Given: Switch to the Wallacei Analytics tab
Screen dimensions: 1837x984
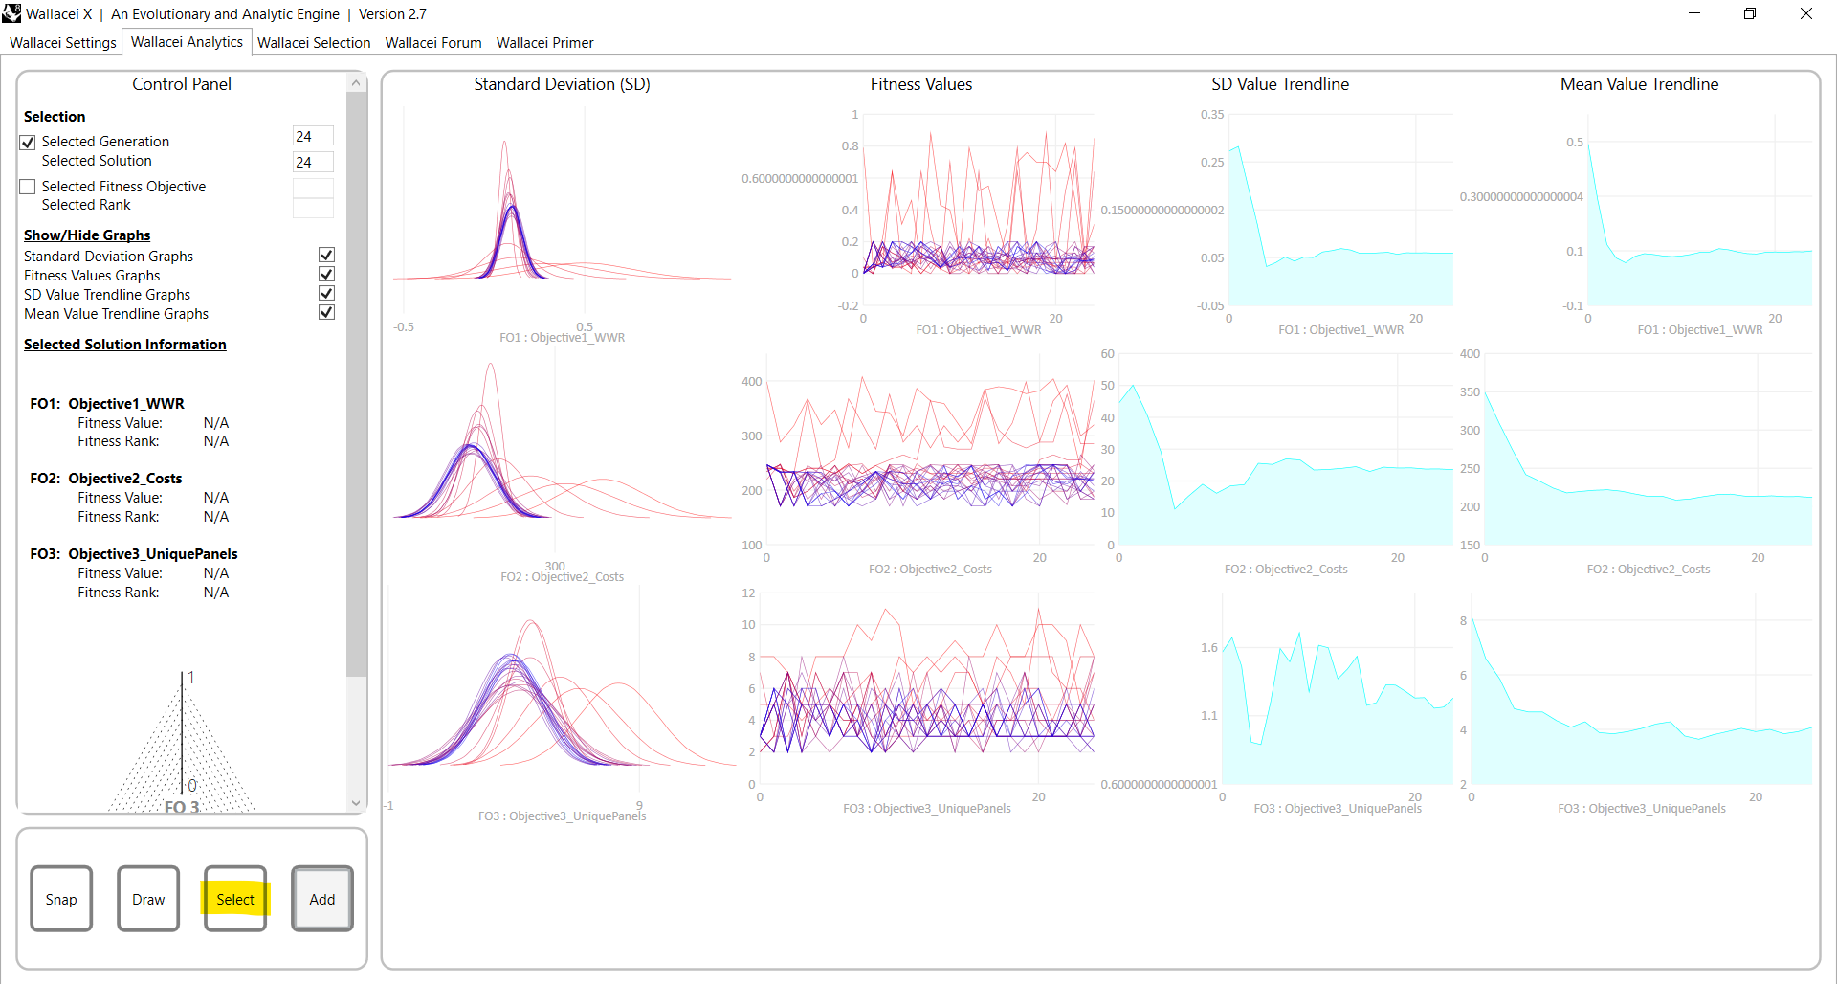Looking at the screenshot, I should click(x=187, y=41).
